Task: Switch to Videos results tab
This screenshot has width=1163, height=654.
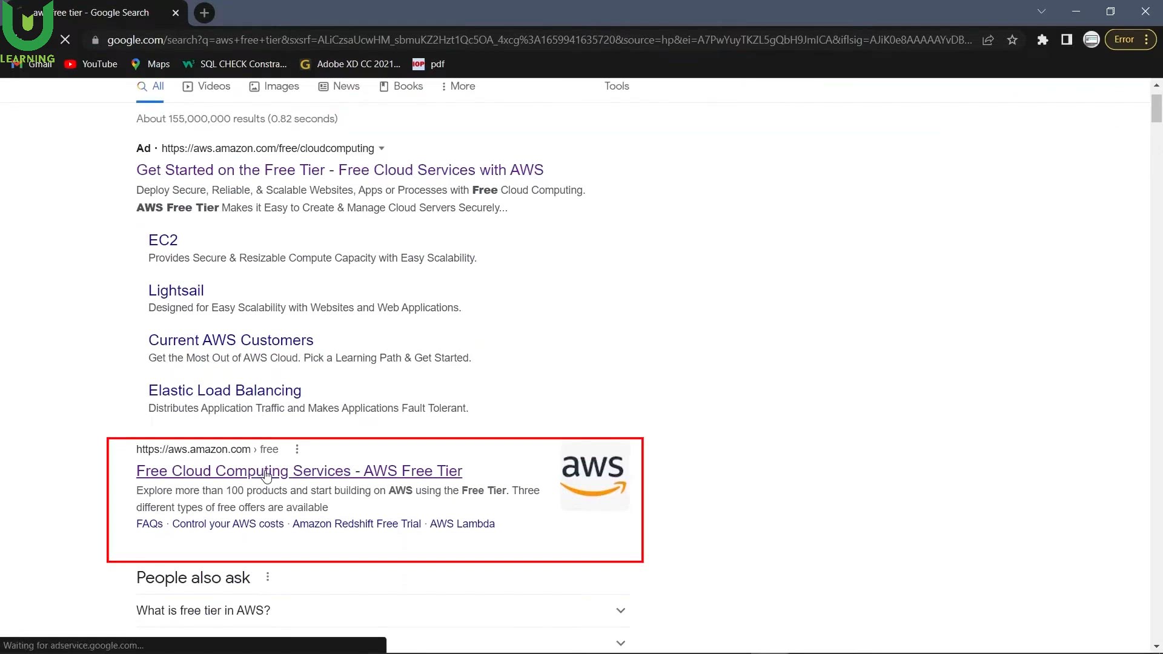Action: tap(207, 87)
